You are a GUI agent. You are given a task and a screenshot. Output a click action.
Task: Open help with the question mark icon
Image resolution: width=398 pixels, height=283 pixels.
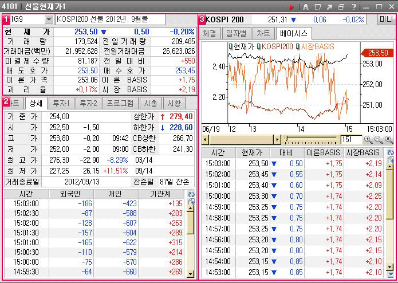(x=353, y=7)
